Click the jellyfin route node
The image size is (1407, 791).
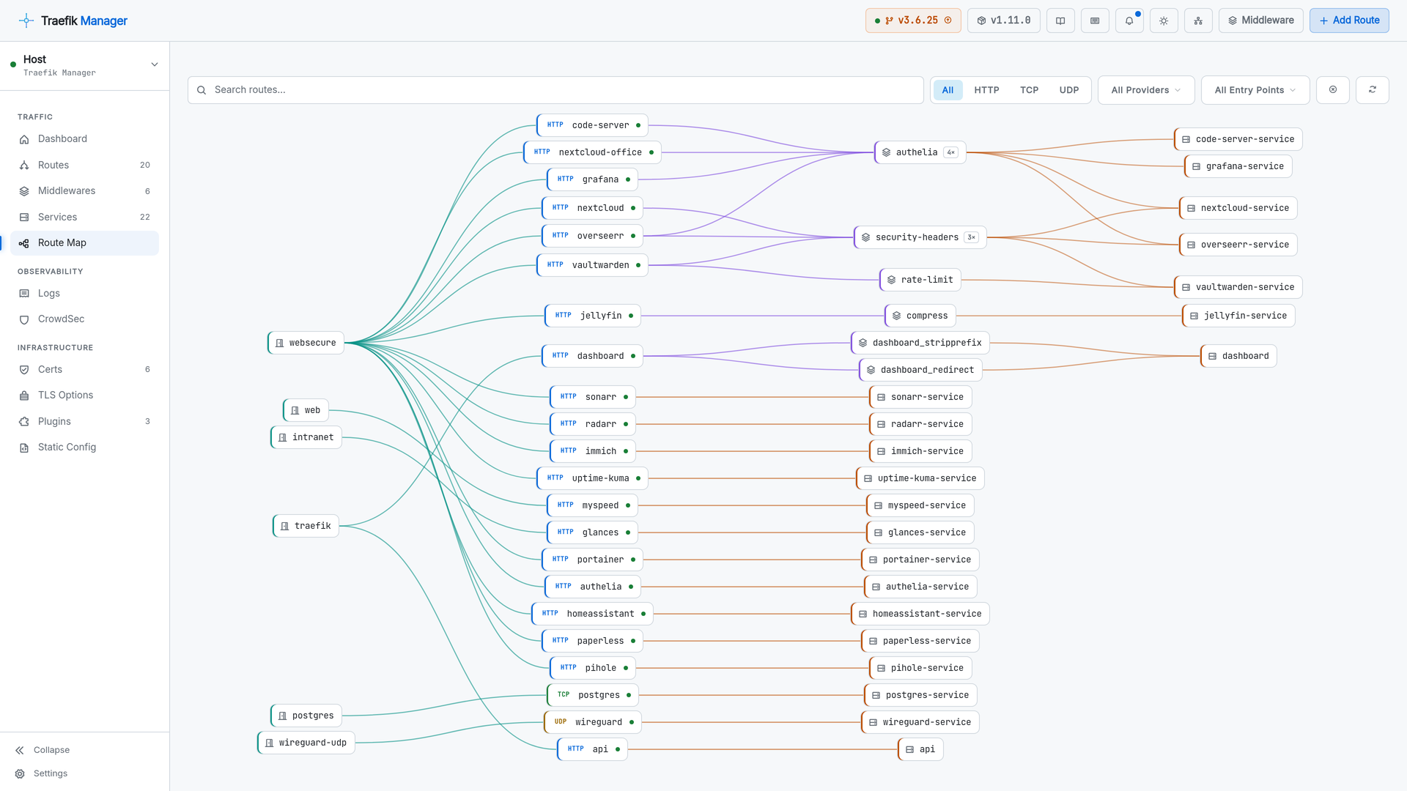(x=592, y=316)
